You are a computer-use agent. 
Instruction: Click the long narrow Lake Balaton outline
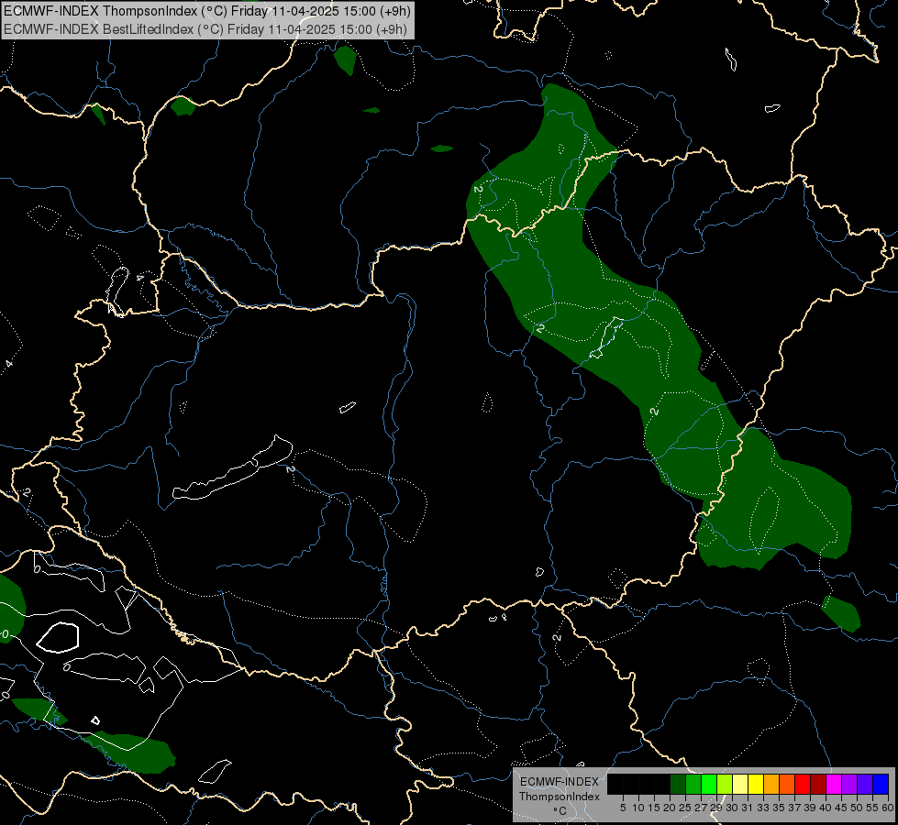[232, 467]
